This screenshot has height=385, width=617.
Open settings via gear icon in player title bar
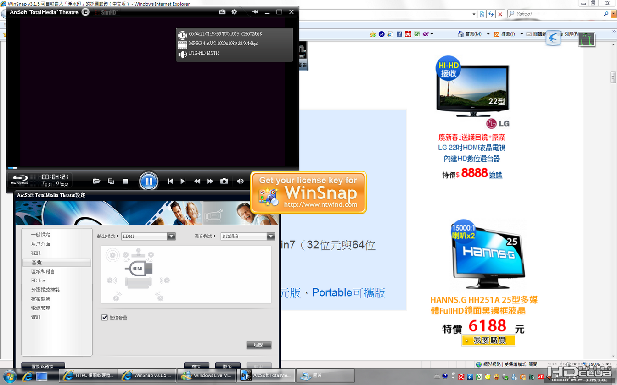click(235, 12)
